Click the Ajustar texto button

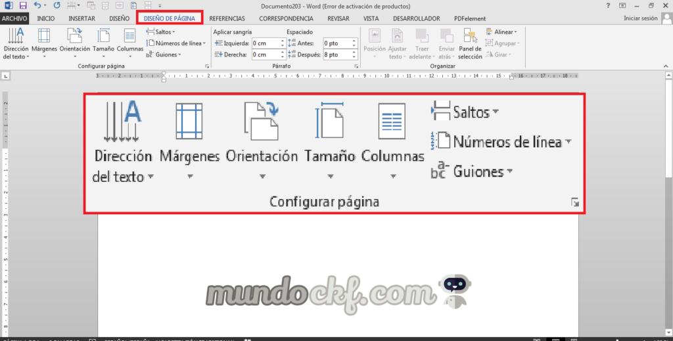click(x=397, y=43)
